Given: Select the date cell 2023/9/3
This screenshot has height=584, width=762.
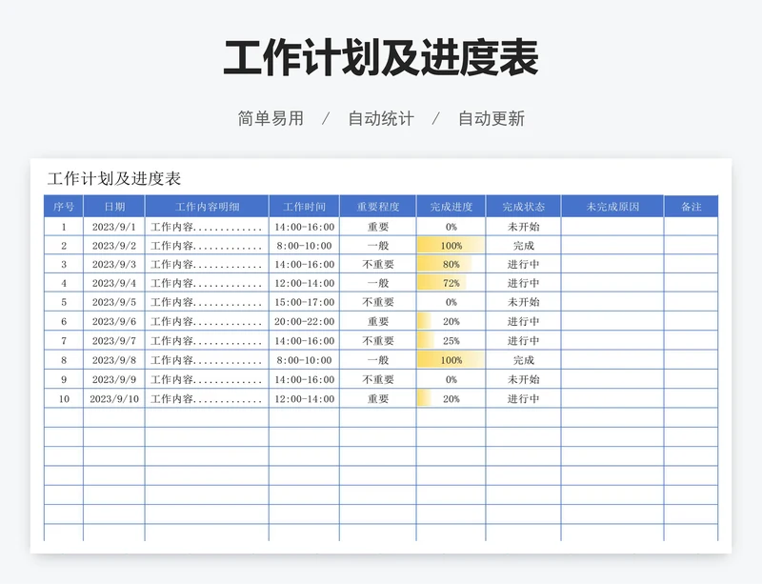Looking at the screenshot, I should (x=114, y=264).
